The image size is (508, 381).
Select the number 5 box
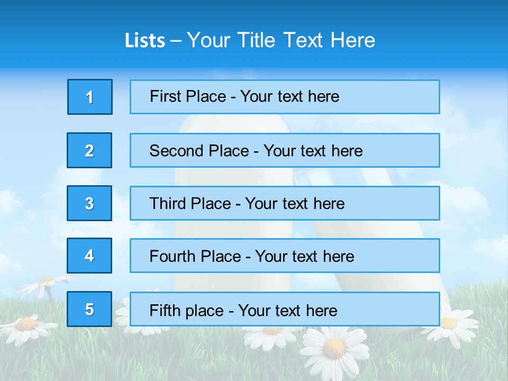pyautogui.click(x=89, y=309)
